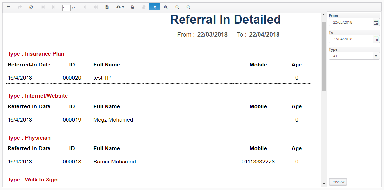Click the From date input field
The image size is (384, 190).
point(351,22)
